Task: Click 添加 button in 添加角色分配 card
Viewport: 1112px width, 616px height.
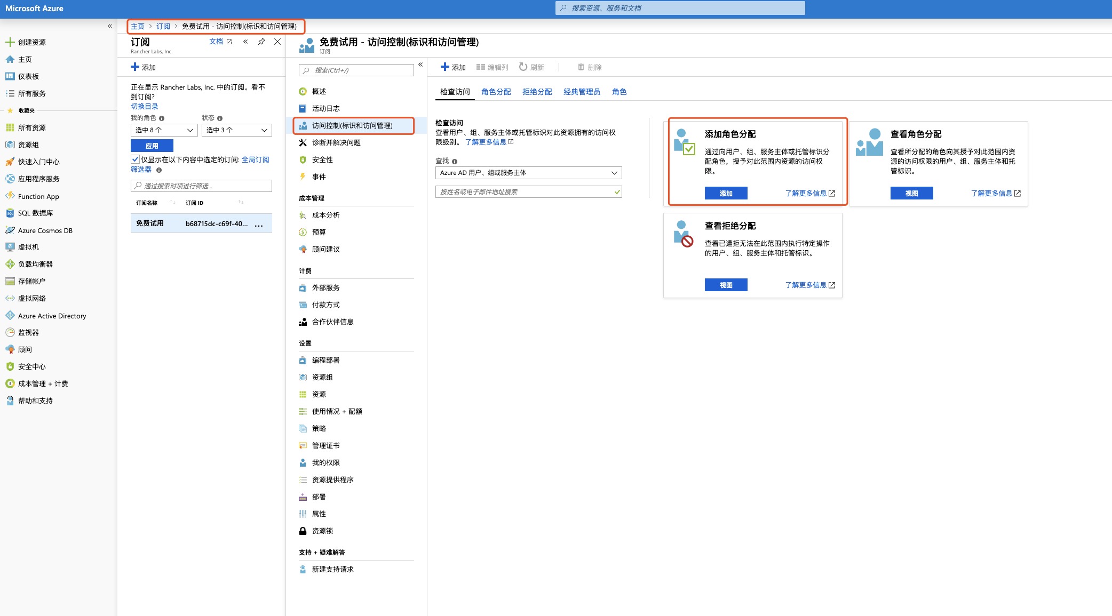Action: click(726, 193)
